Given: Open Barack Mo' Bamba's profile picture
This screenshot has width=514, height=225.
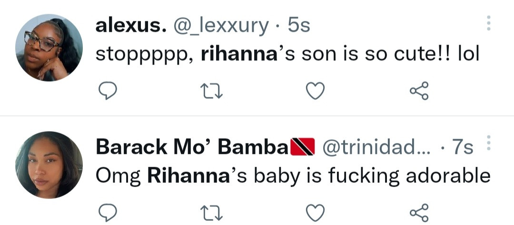Looking at the screenshot, I should pos(49,164).
